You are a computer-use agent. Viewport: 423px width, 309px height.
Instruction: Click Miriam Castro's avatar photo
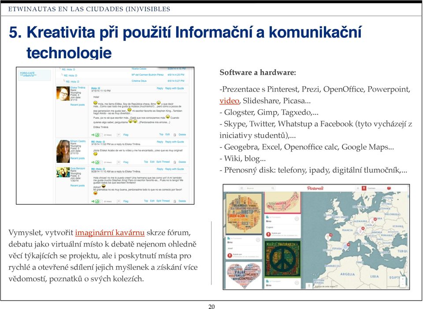click(x=63, y=151)
